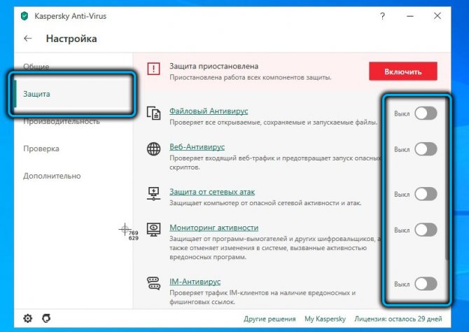Click the IM-Антивирус chat bubbles icon
The height and width of the screenshot is (332, 469).
click(154, 283)
